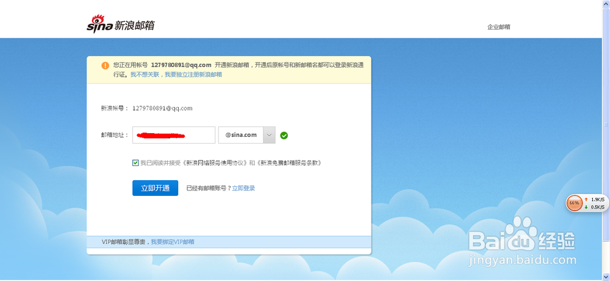This screenshot has height=281, width=610.
Task: Click the green checkmark validation icon
Action: point(284,136)
